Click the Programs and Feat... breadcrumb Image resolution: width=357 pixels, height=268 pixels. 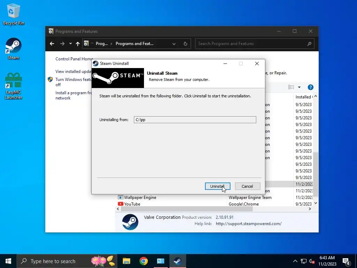[134, 44]
